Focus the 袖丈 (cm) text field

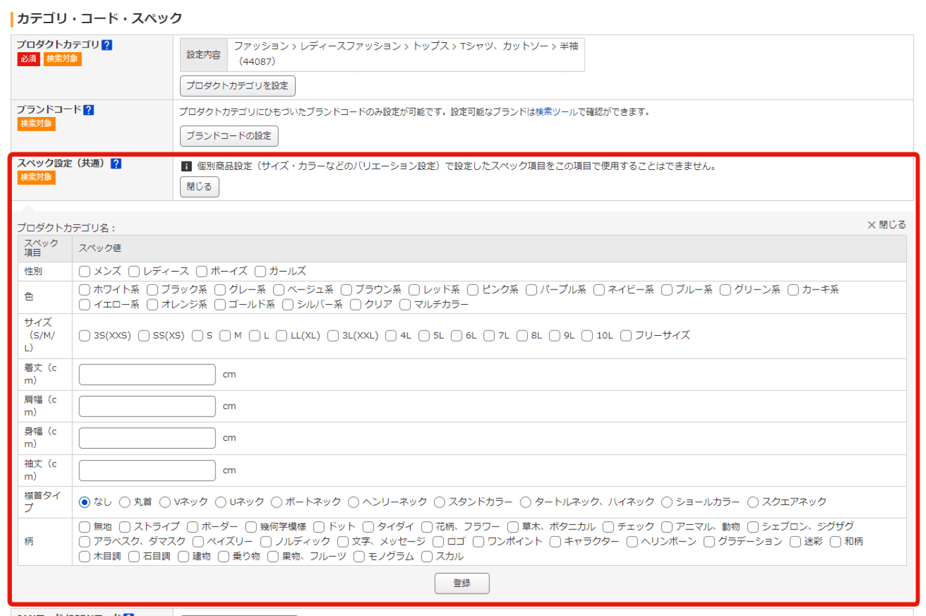147,471
